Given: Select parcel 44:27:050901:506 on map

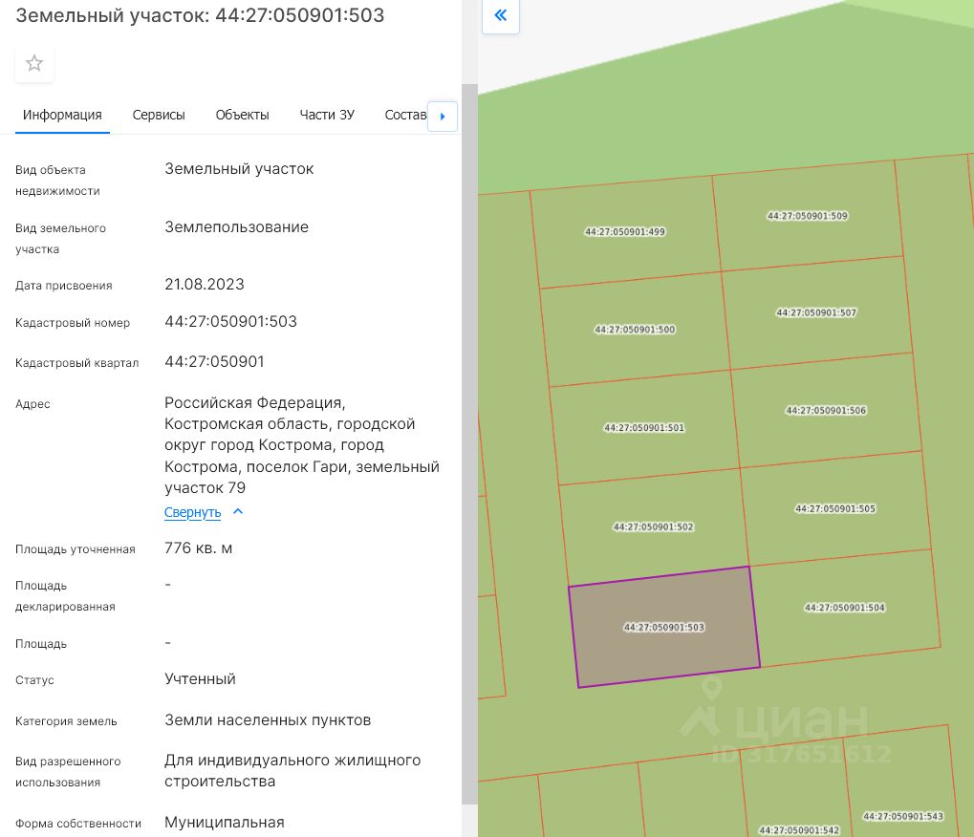Looking at the screenshot, I should [x=826, y=410].
